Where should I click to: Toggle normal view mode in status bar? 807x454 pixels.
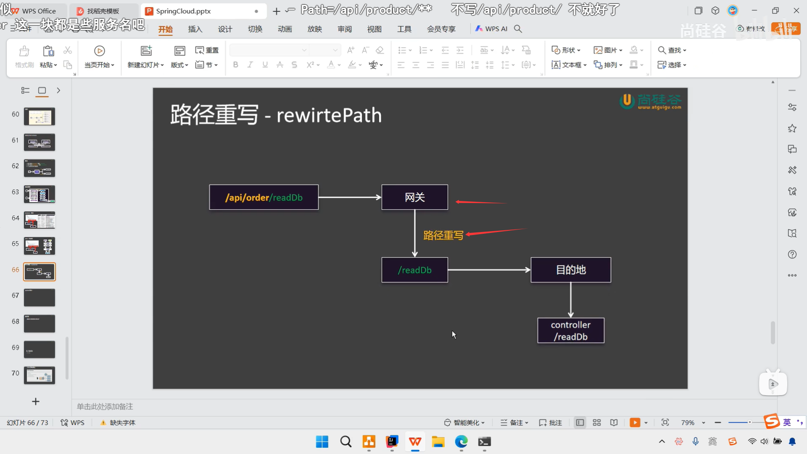[x=580, y=422]
